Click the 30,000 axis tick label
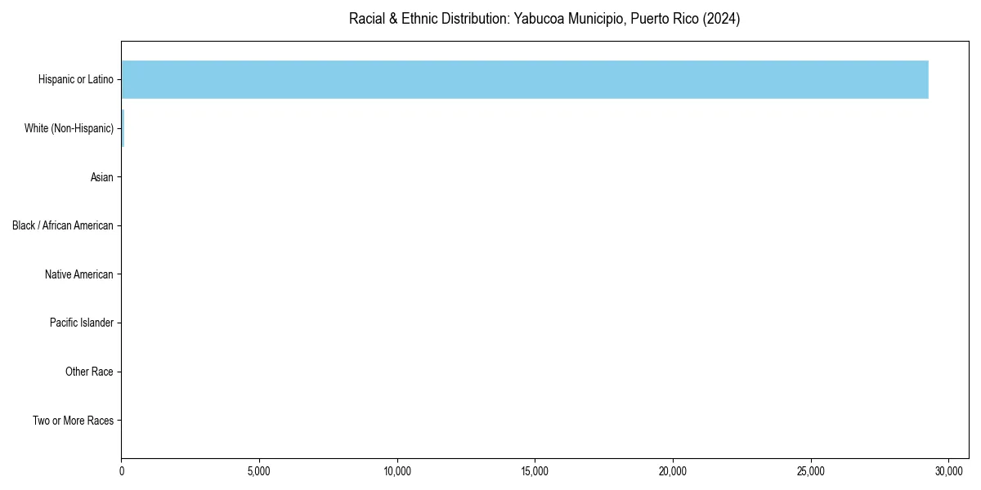981x490 pixels. [x=949, y=471]
